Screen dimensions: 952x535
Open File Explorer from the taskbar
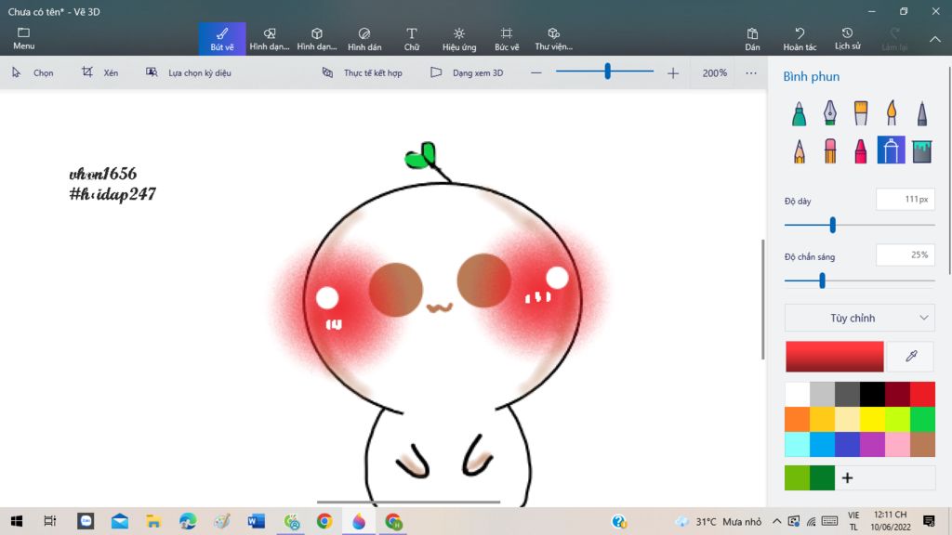pos(153,521)
